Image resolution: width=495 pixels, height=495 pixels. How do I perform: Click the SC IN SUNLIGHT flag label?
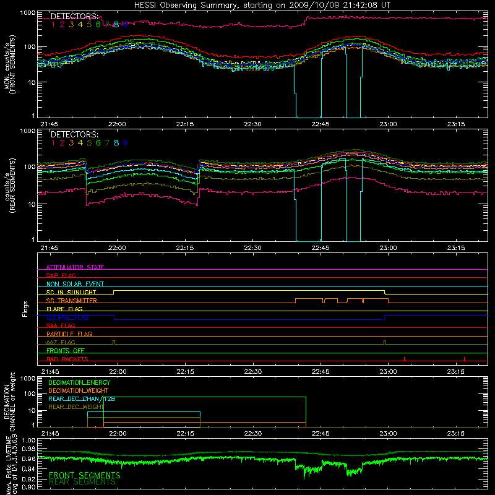click(71, 292)
